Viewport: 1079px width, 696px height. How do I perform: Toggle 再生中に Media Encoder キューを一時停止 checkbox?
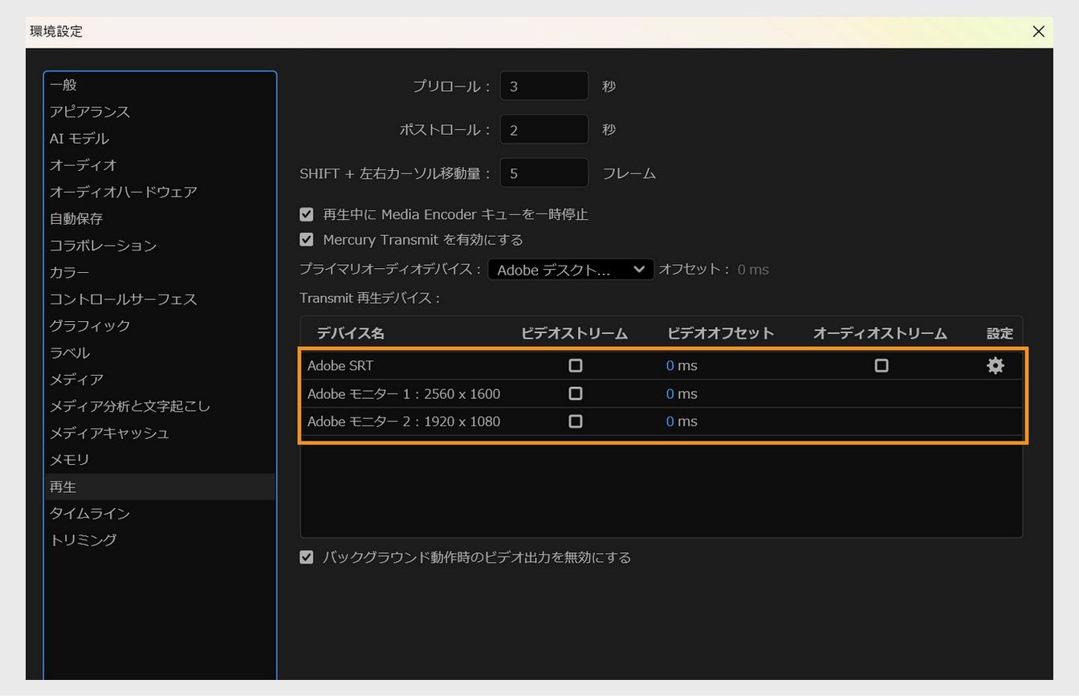(x=306, y=214)
